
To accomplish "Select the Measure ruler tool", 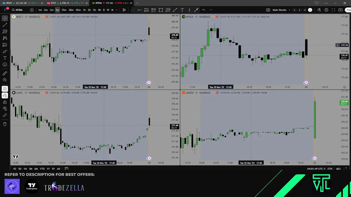I will click(x=5, y=73).
